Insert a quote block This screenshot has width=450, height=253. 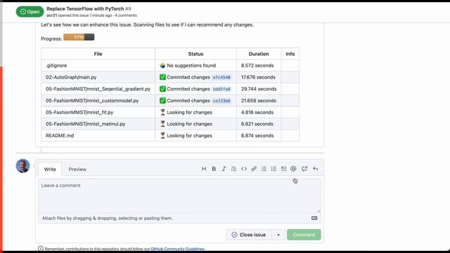pos(233,169)
